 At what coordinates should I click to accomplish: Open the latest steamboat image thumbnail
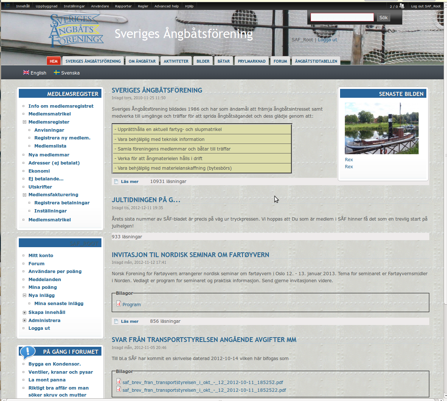(381, 128)
